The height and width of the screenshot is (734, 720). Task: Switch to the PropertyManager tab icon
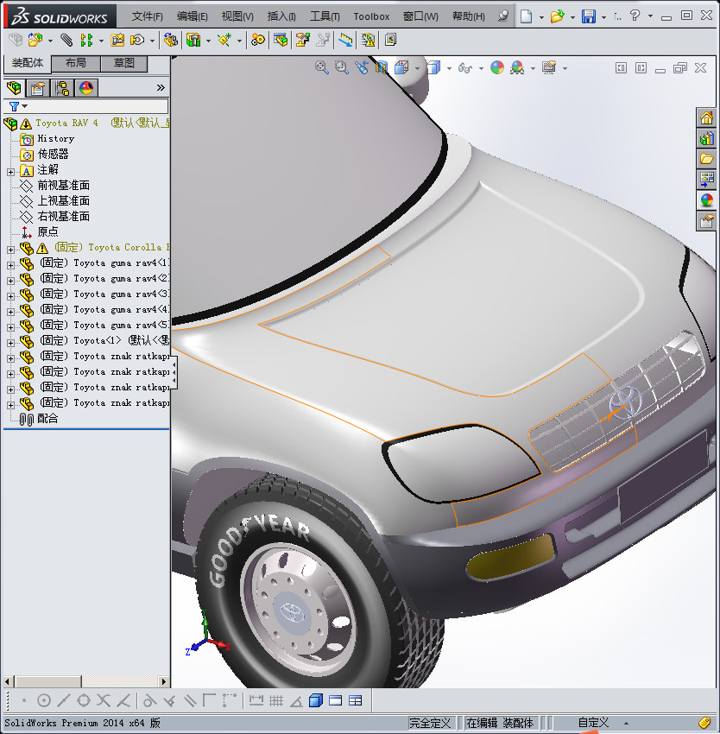pos(38,88)
